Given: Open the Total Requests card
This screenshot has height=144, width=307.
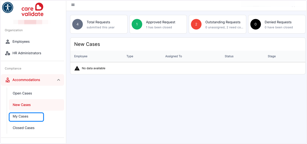Looking at the screenshot, I should pos(99,24).
